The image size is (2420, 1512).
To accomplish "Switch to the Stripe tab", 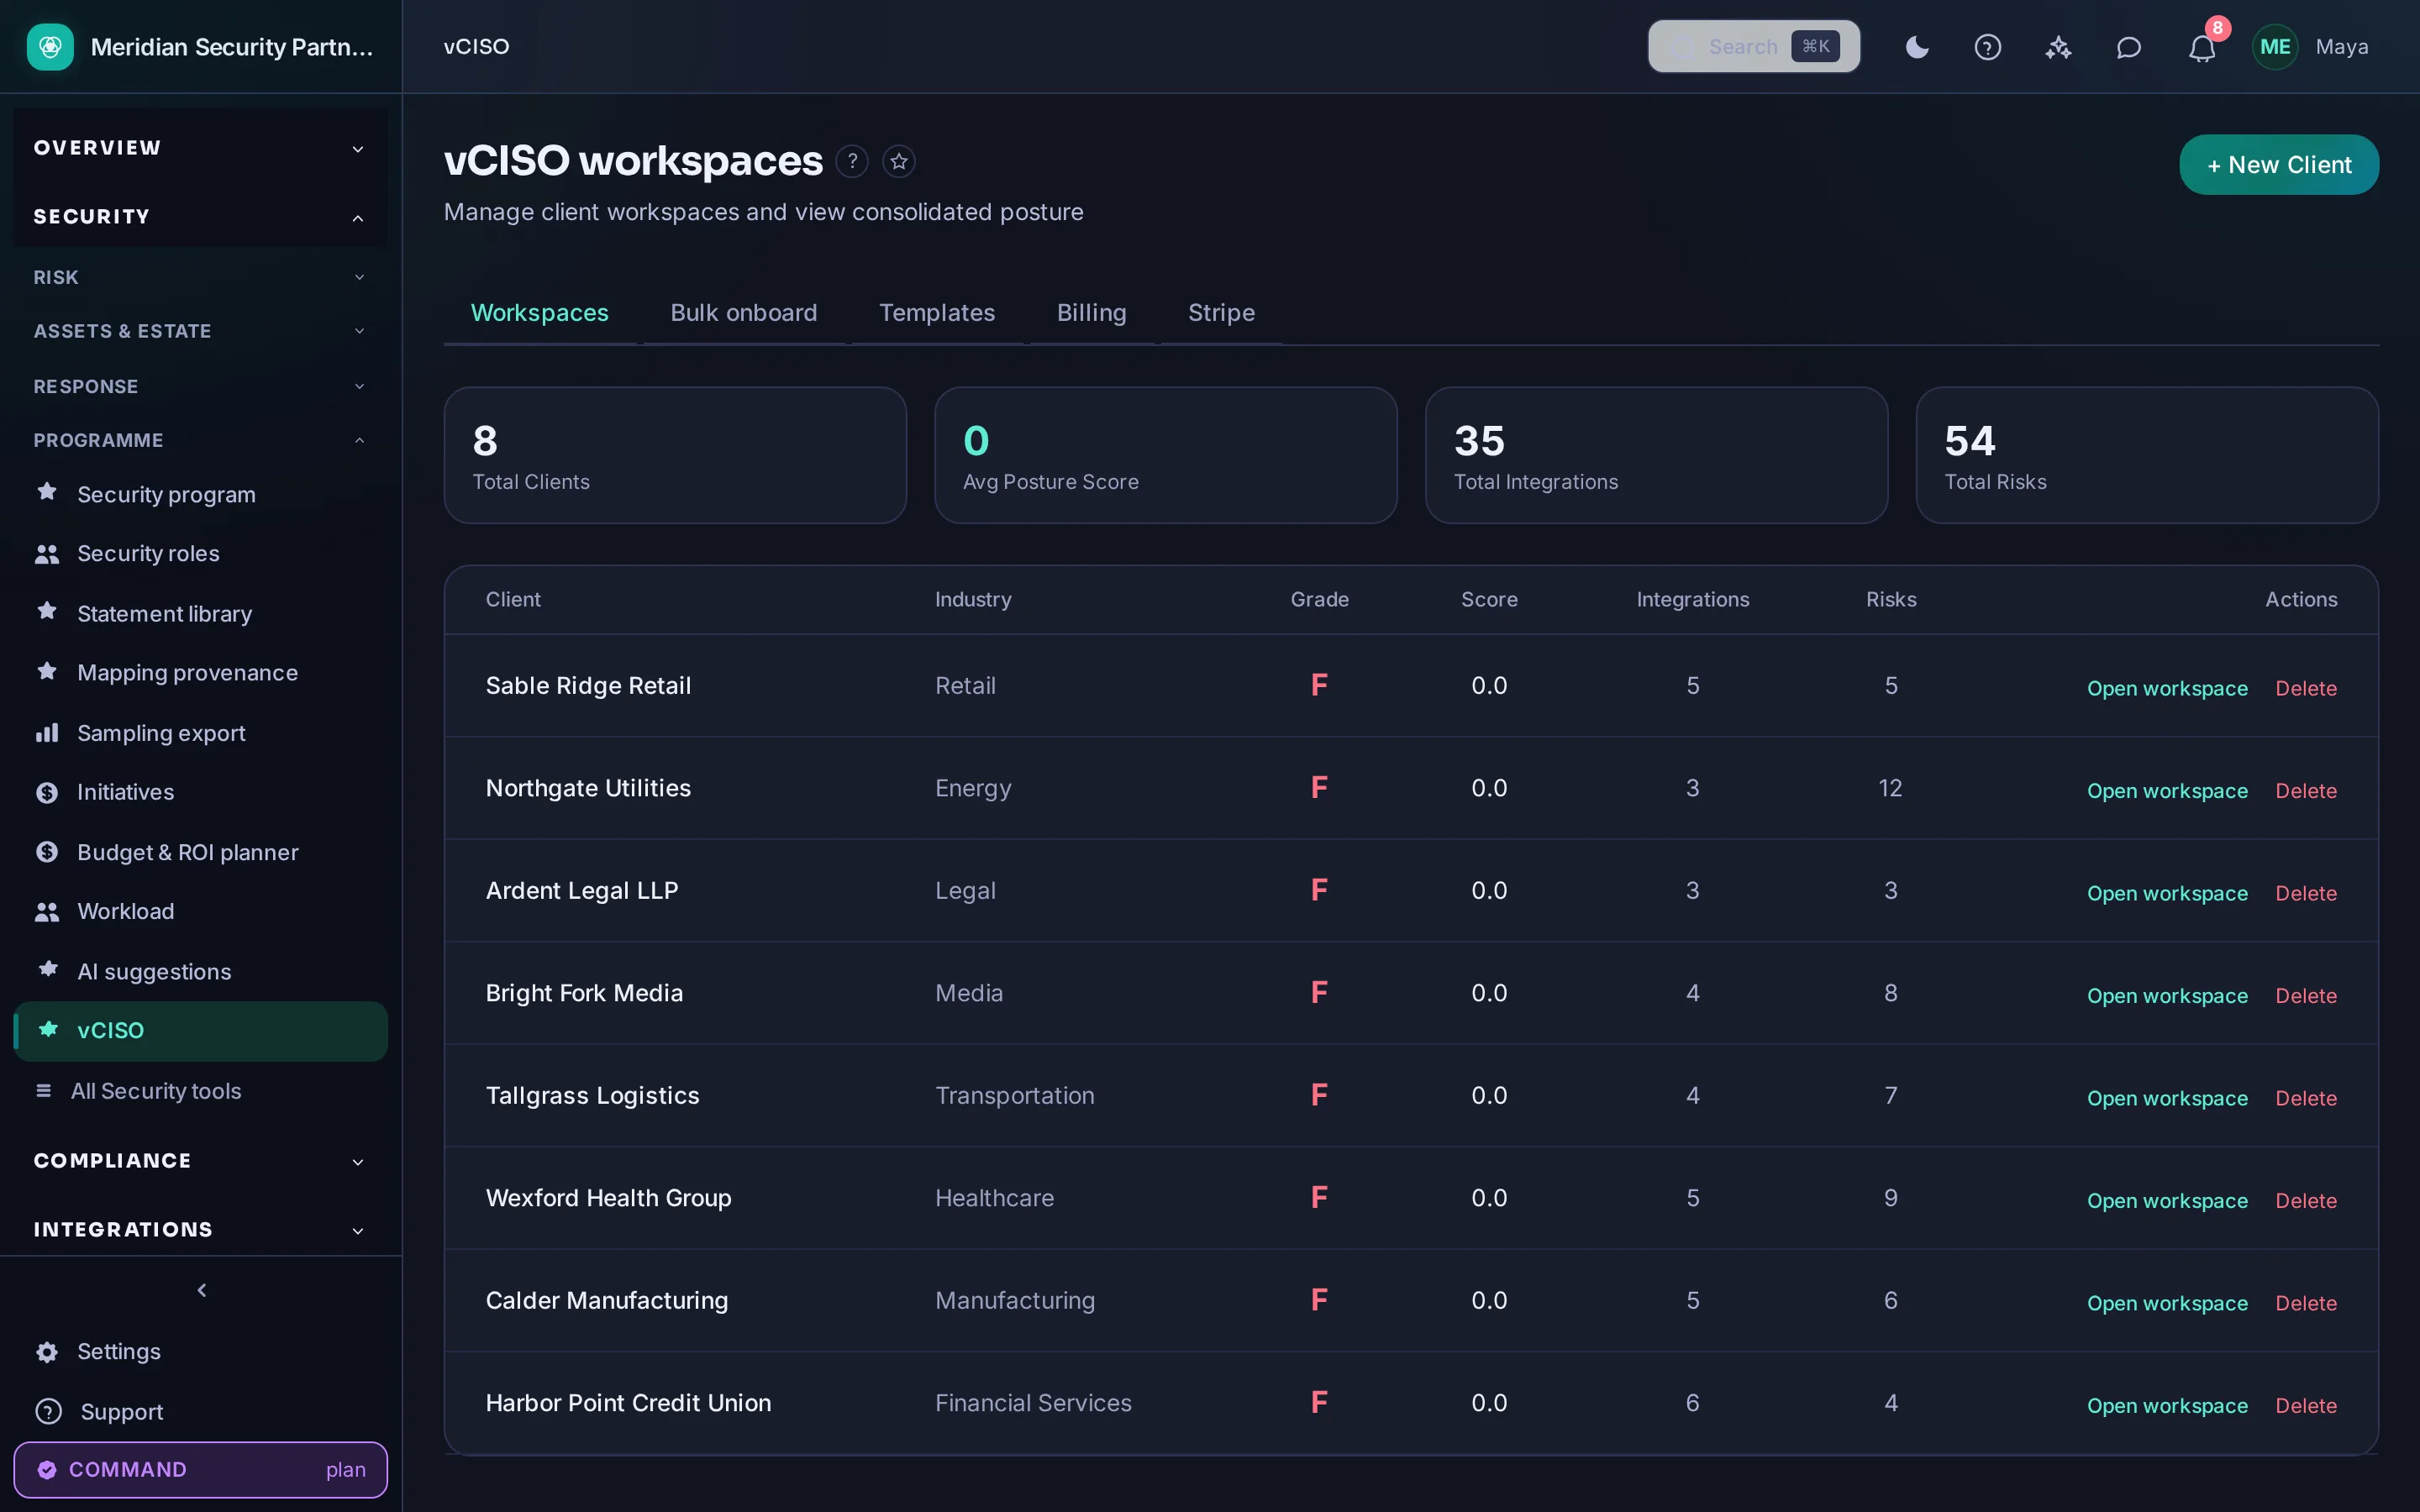I will pos(1221,313).
